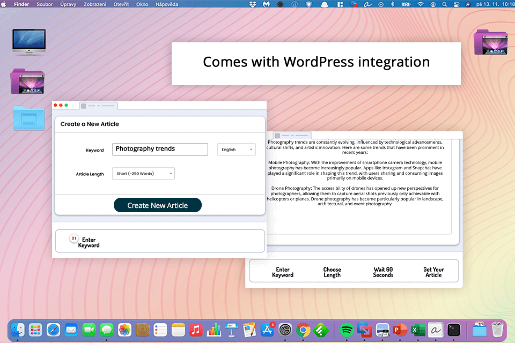This screenshot has width=515, height=343.
Task: Open Launchpad in the Dock
Action: tap(35, 330)
